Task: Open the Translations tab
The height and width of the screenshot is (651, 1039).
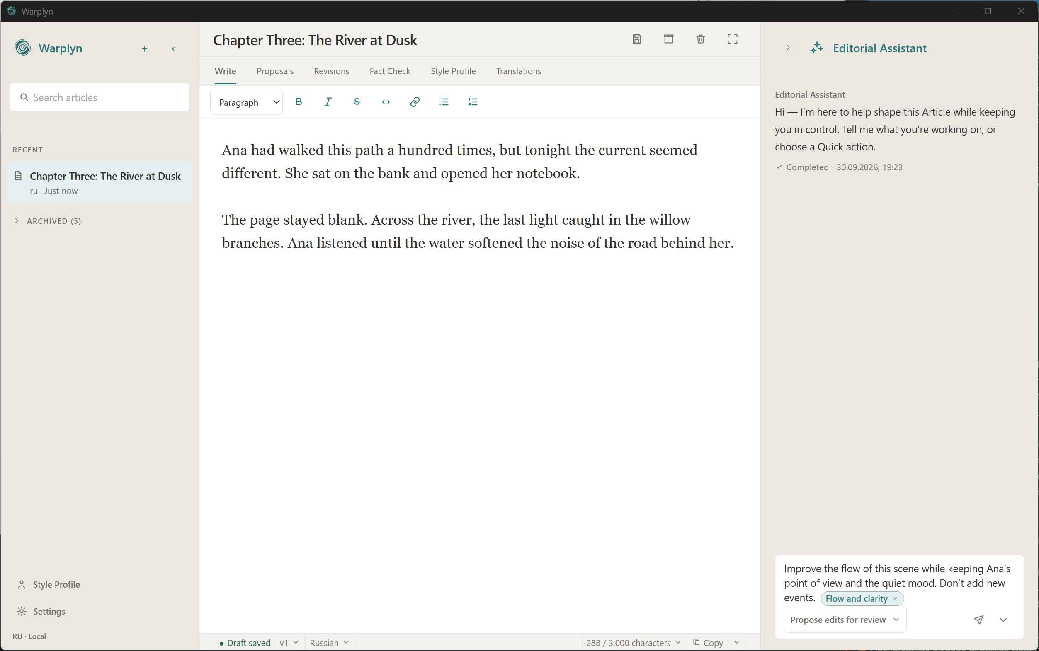Action: point(519,71)
